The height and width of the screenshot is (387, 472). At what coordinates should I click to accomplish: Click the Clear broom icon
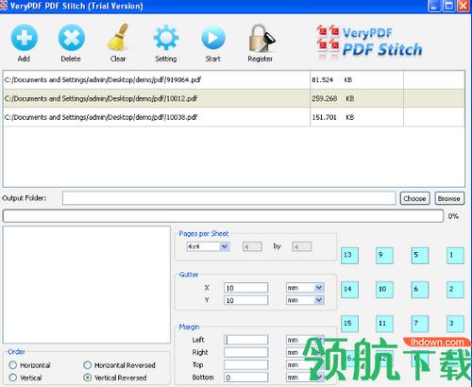coord(118,38)
